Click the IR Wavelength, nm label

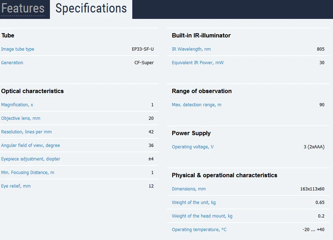191,49
